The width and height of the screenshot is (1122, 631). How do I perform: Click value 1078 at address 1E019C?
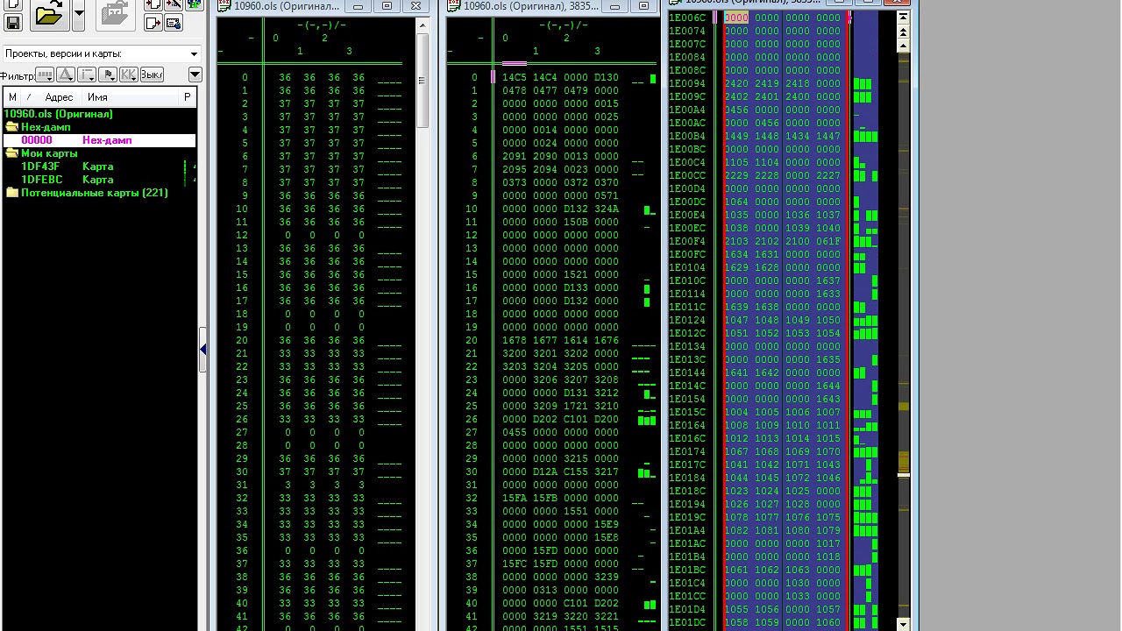737,517
